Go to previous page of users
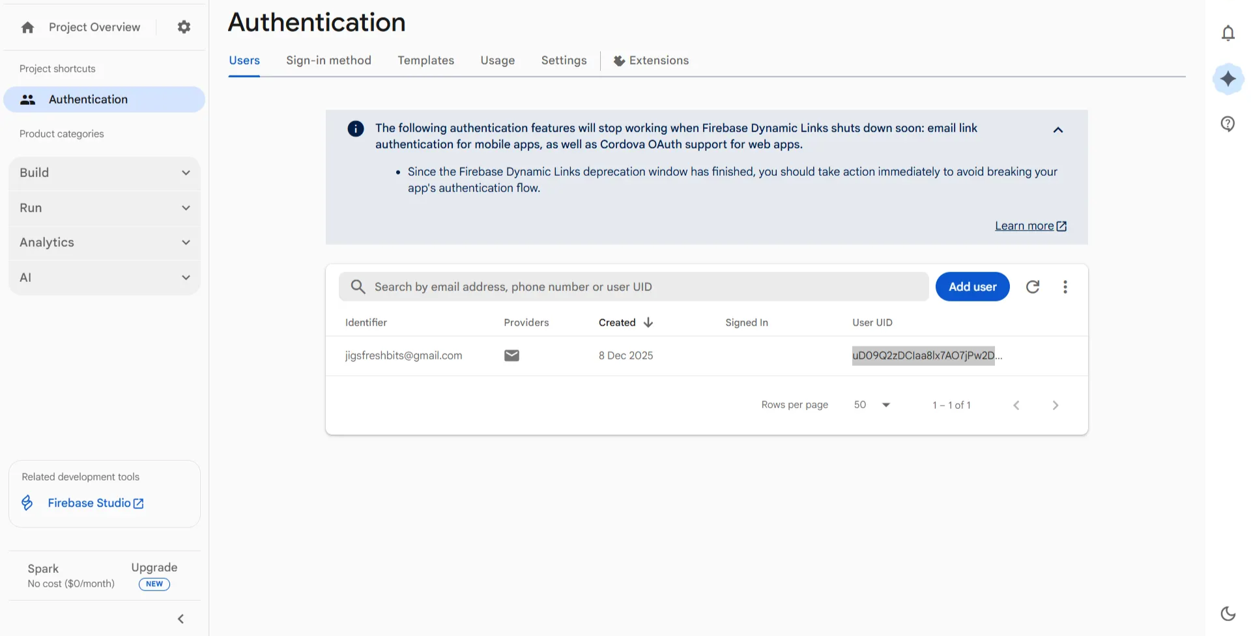 click(1016, 406)
